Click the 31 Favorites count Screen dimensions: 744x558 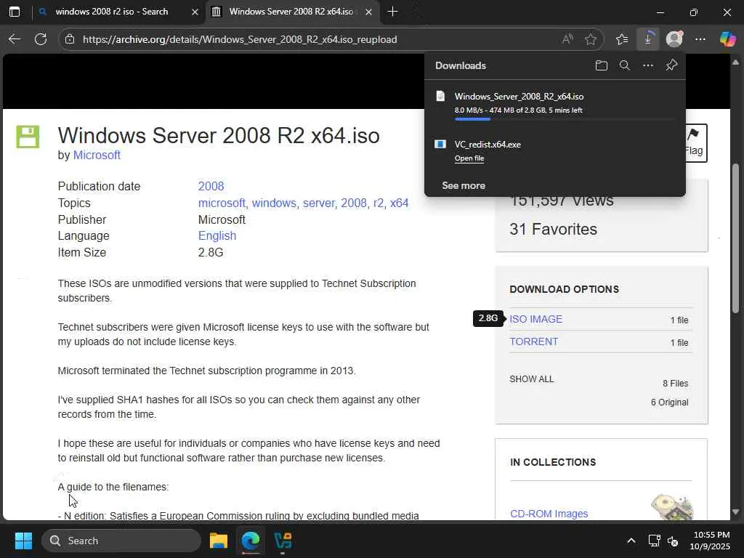[553, 229]
